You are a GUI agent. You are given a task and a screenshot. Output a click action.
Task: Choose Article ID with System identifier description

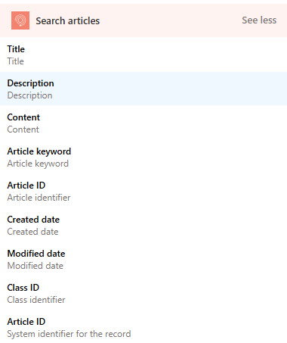coord(143,327)
